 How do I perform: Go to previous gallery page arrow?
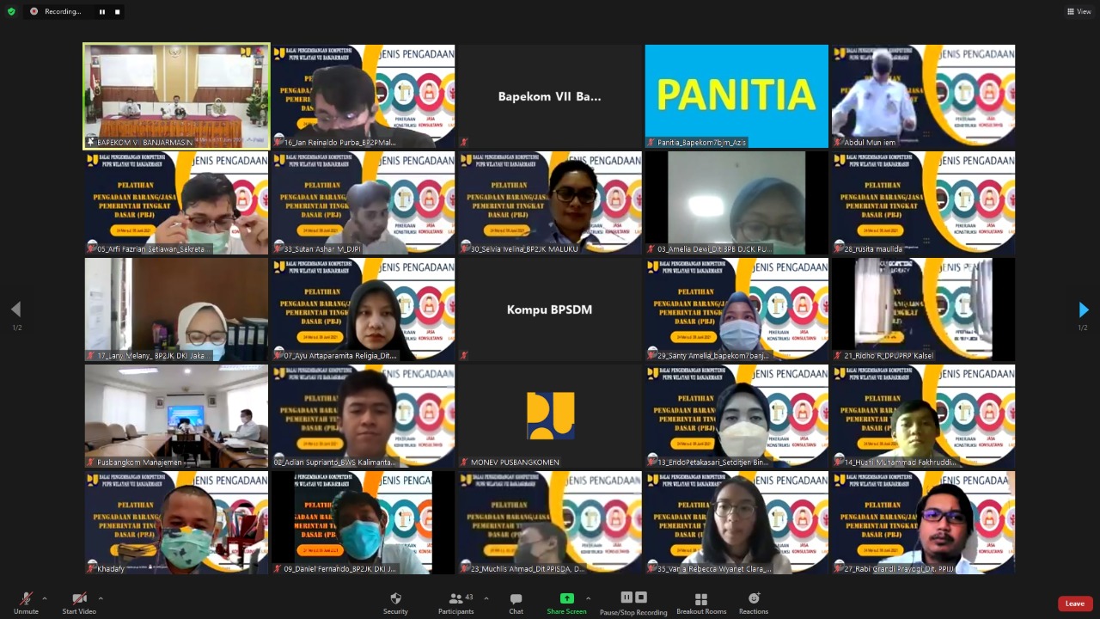tap(15, 309)
